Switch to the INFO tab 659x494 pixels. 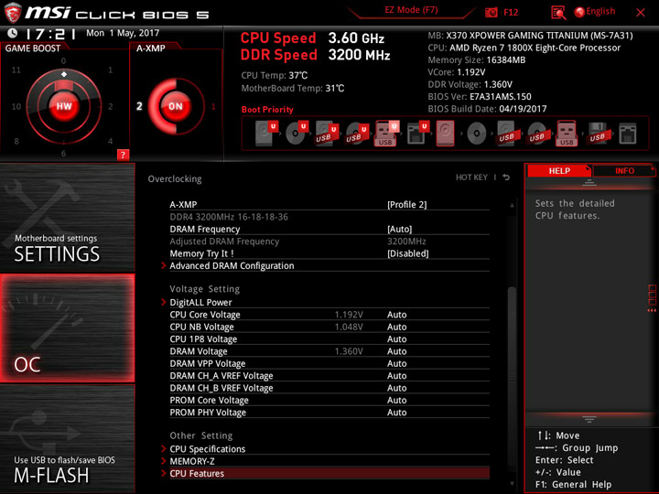tap(624, 170)
